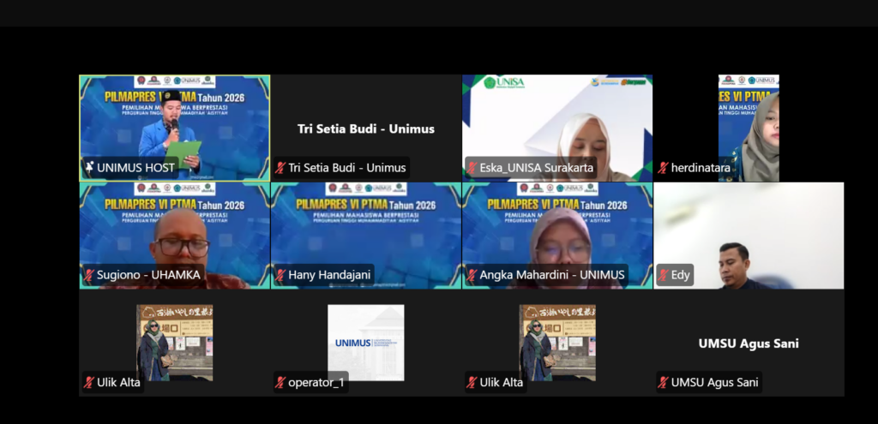Click muted mic icon beside Eska_UNISA Surakarta
Screen dimensions: 878x424
[472, 168]
